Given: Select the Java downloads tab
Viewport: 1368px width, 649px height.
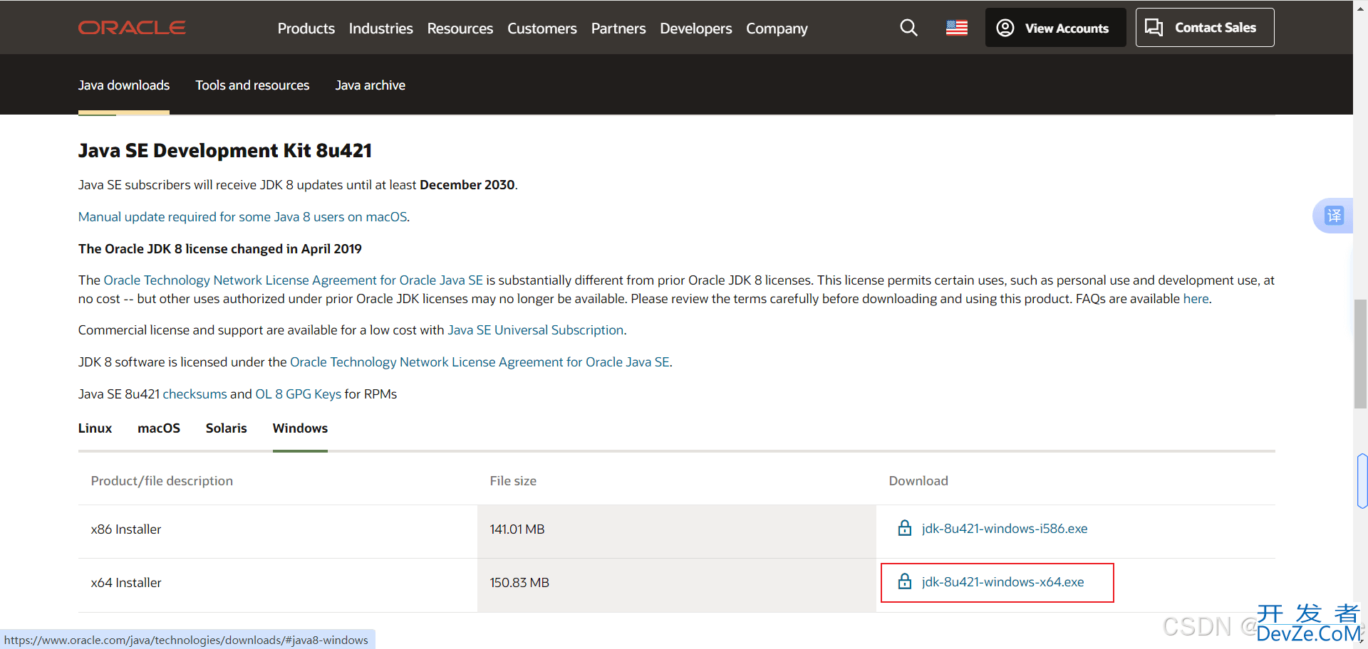Looking at the screenshot, I should (x=124, y=85).
